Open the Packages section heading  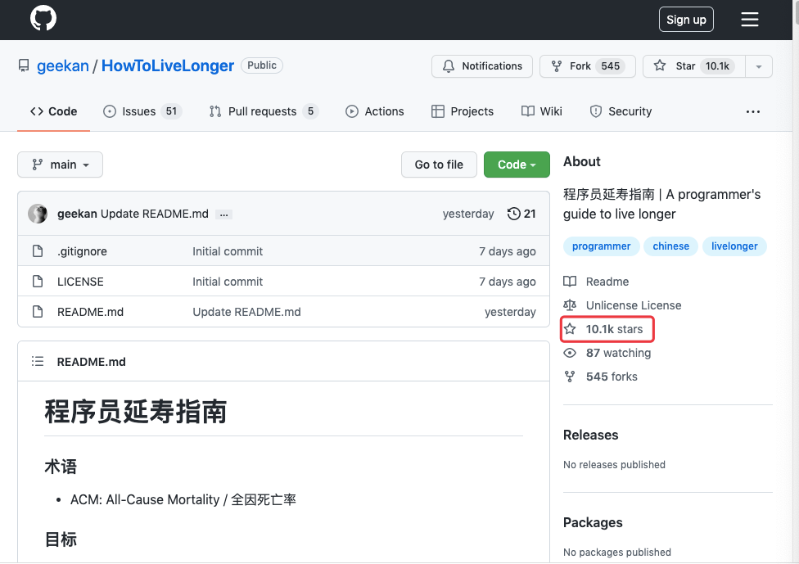click(593, 522)
